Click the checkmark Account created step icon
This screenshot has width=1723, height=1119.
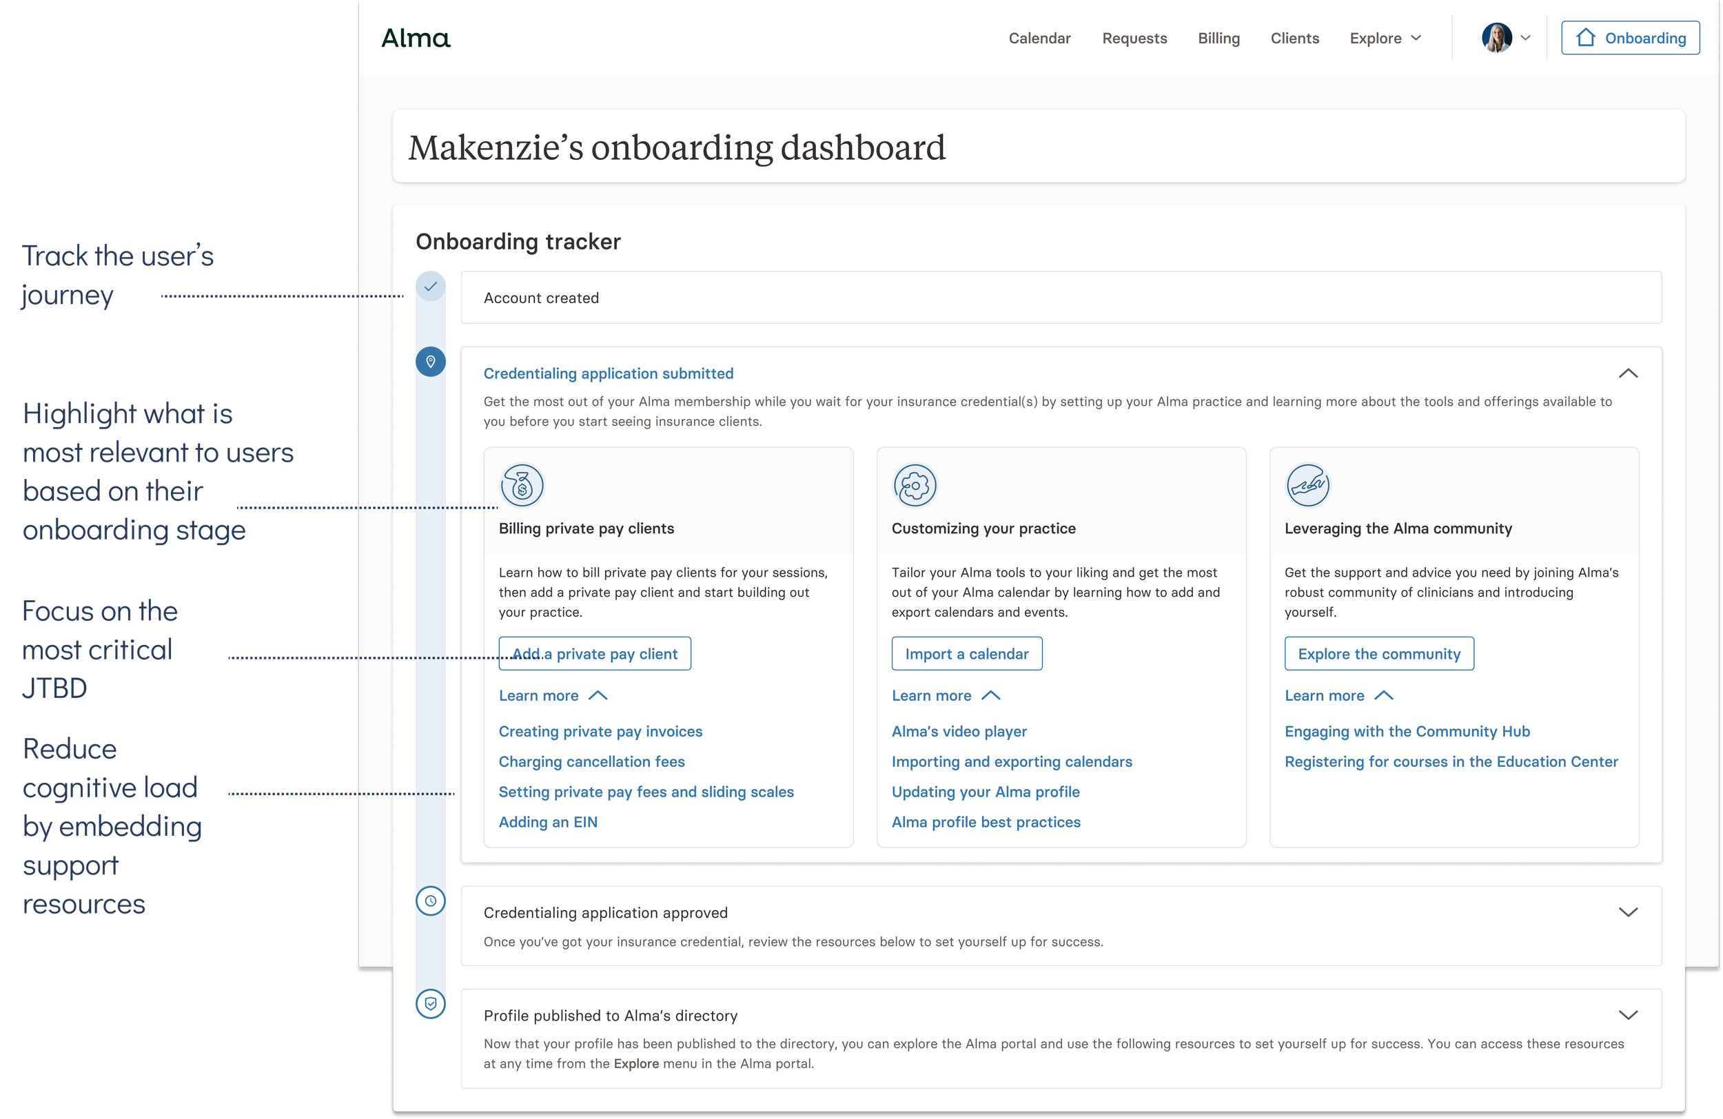point(430,287)
